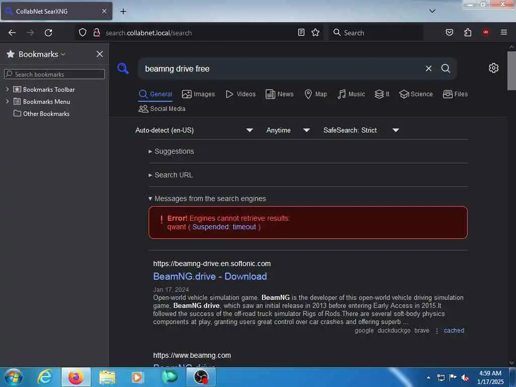This screenshot has height=387, width=516.
Task: Switch to Images category
Action: [x=199, y=94]
